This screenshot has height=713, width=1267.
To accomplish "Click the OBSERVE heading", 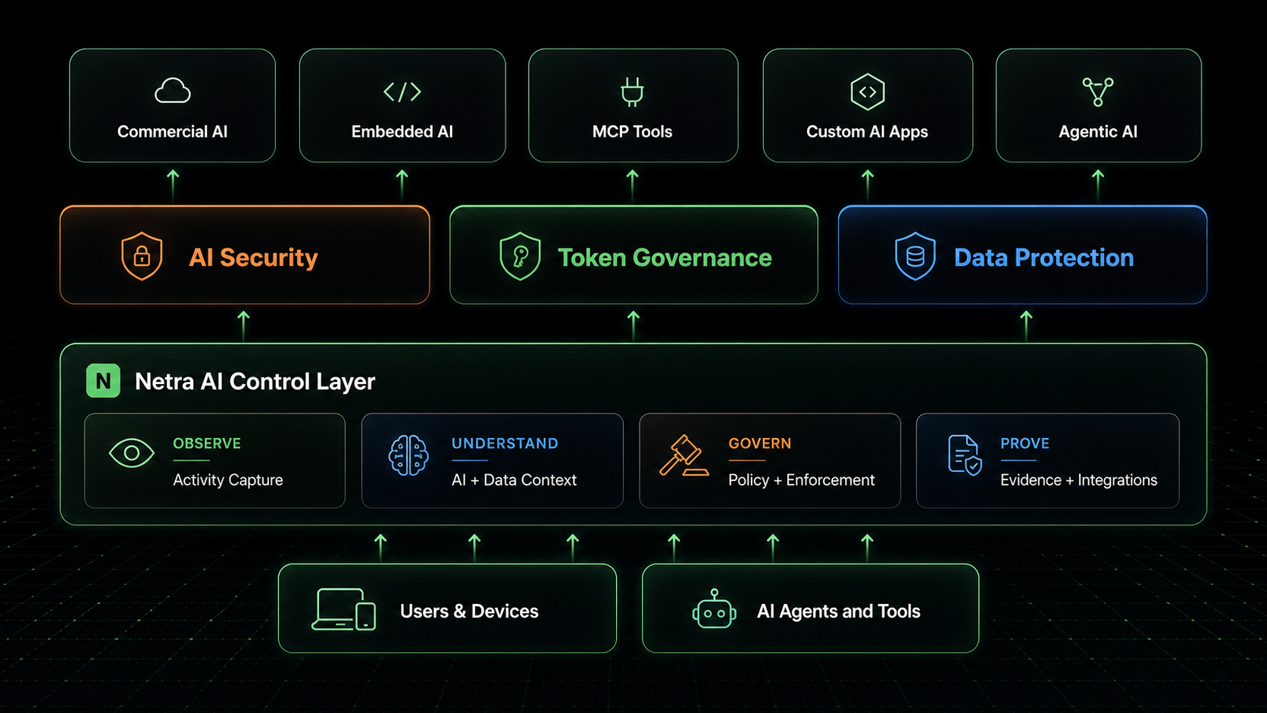I will tap(207, 443).
